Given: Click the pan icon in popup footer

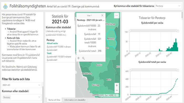Looking at the screenshot, I should click(x=78, y=58).
